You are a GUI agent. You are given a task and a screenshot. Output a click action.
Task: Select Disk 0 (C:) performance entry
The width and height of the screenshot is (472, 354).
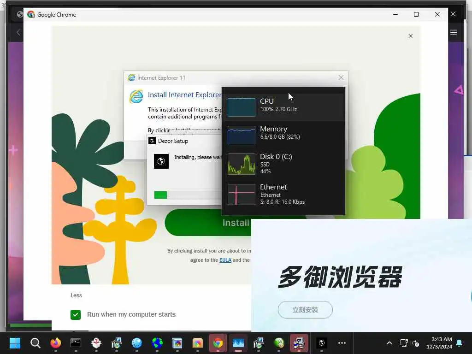283,164
